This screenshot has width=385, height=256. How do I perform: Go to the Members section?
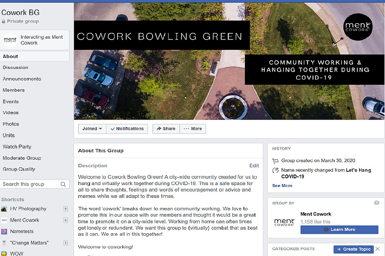[x=14, y=90]
